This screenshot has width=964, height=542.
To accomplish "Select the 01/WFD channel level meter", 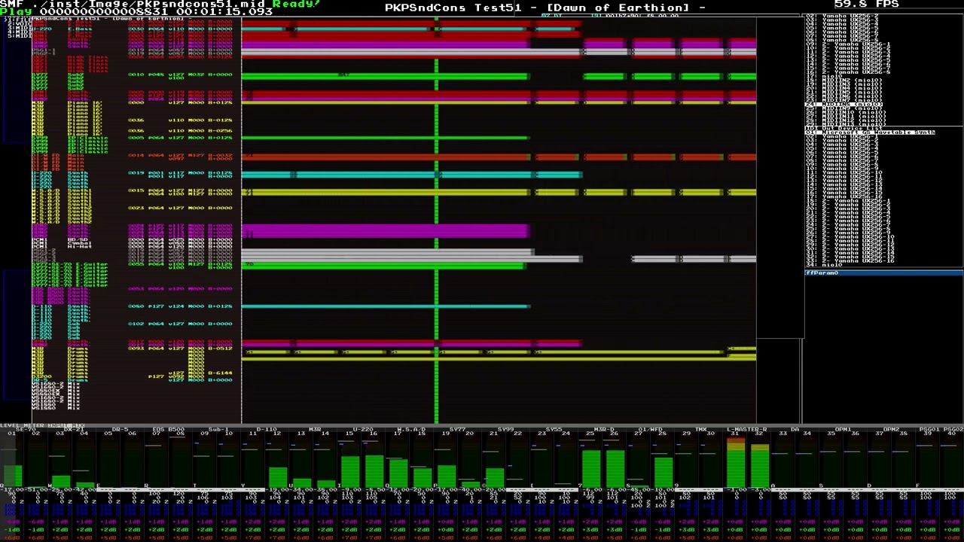I will pyautogui.click(x=651, y=461).
